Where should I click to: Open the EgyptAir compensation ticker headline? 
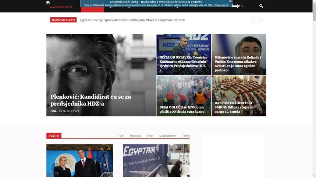click(x=132, y=20)
